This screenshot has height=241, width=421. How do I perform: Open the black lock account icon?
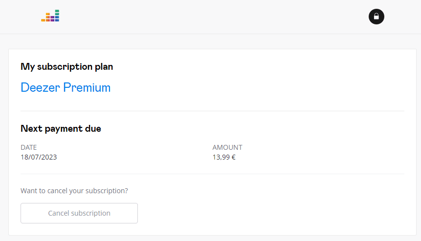point(376,17)
